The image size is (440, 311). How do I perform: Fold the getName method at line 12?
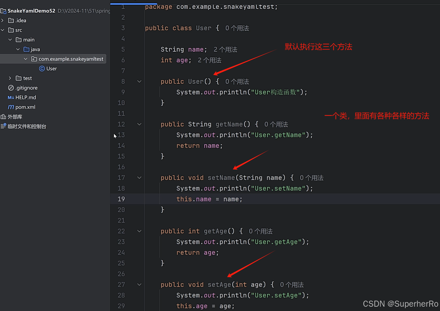click(x=139, y=124)
